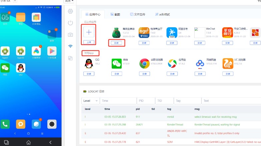The height and width of the screenshot is (146, 261).
Task: Switch to the 应用中心 tab
Action: pos(93,14)
